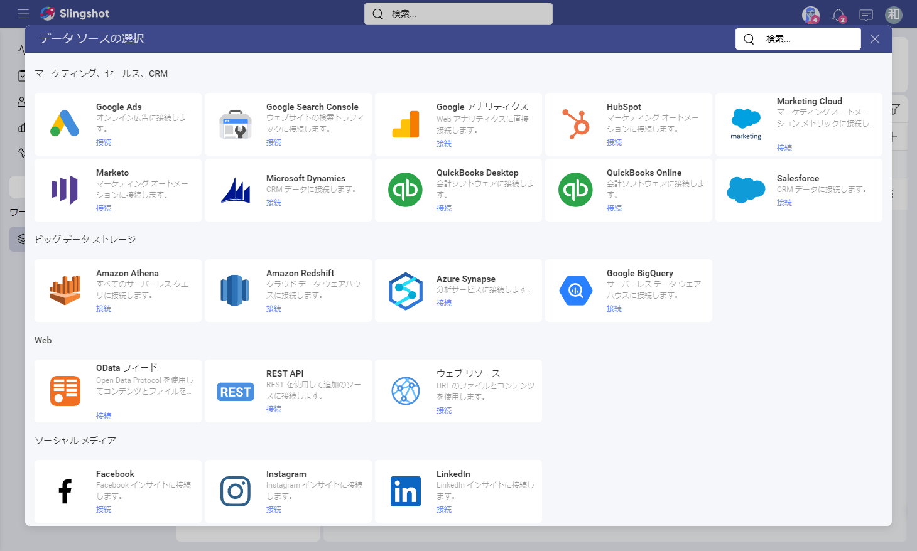
Task: Click 接続 link under Salesforce
Action: point(784,203)
